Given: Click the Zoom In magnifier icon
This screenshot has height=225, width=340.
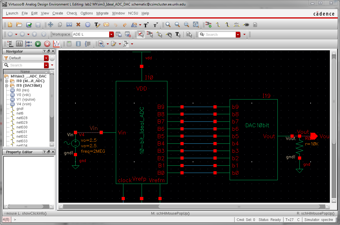Looking at the screenshot, I should pos(168,25).
